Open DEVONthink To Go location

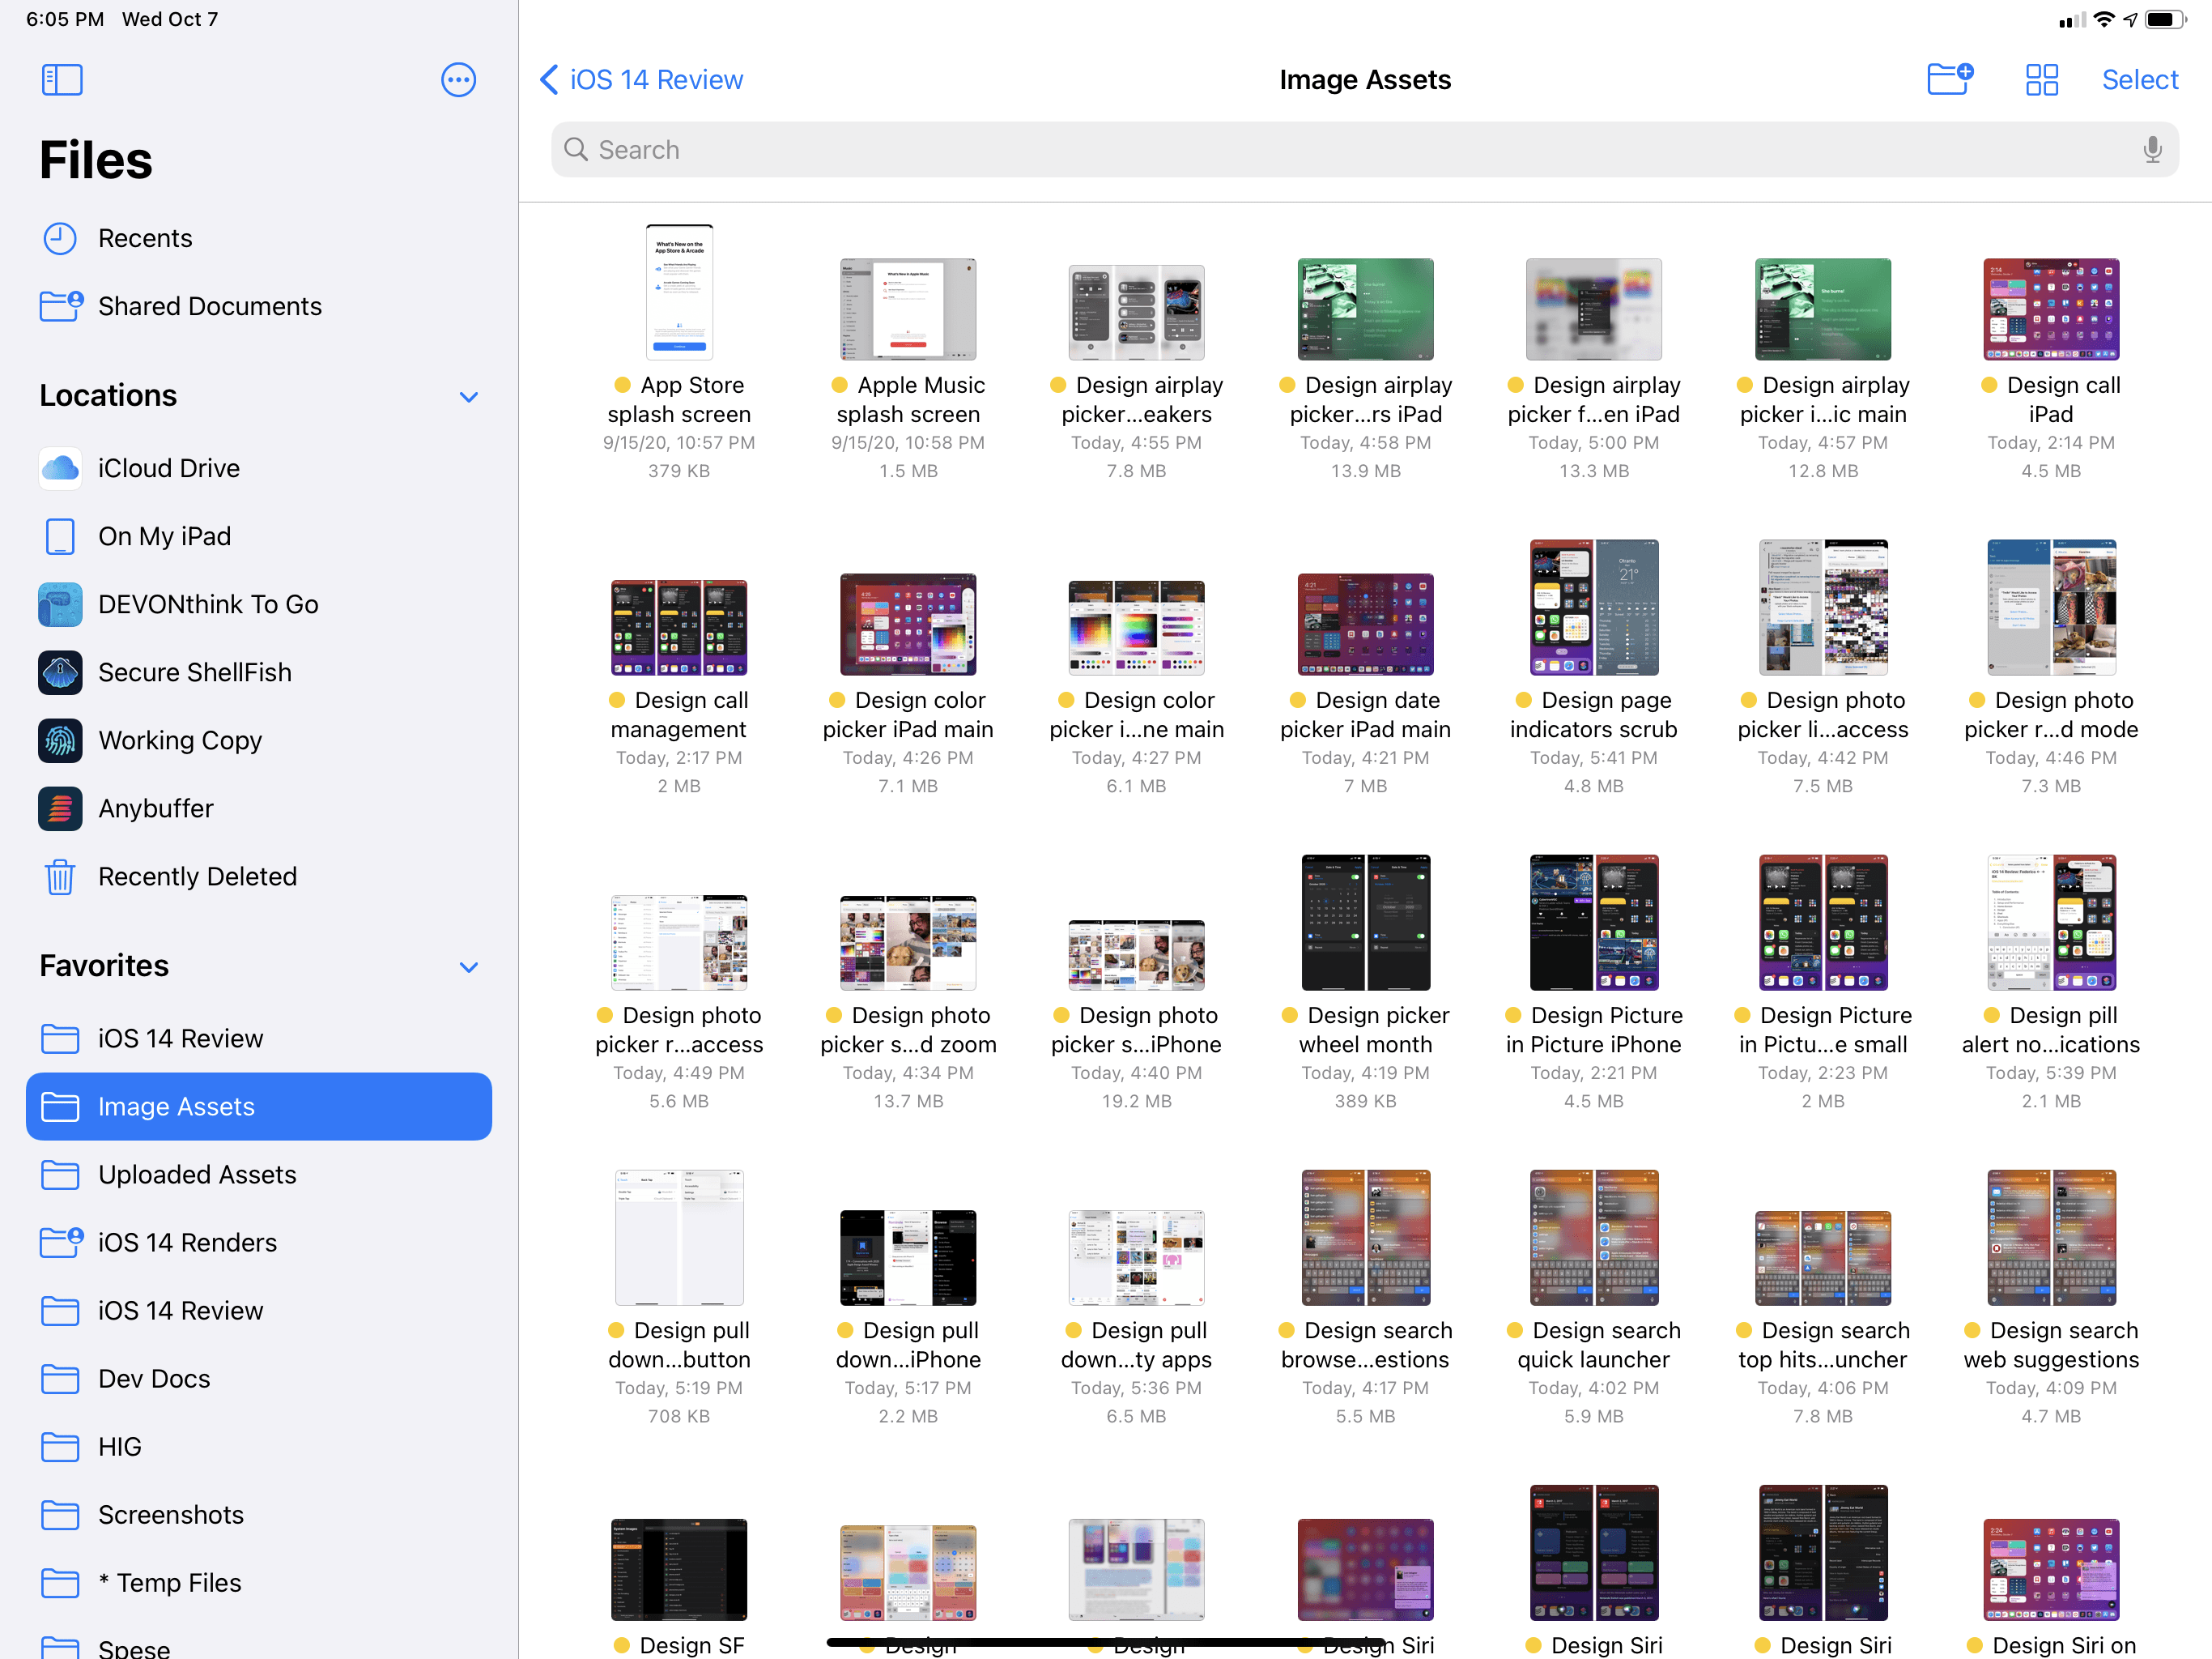259,604
